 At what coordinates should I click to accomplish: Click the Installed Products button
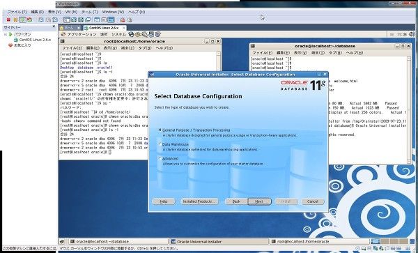(x=199, y=201)
